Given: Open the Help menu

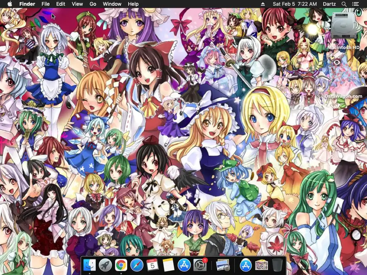Looking at the screenshot, I should (133, 4).
